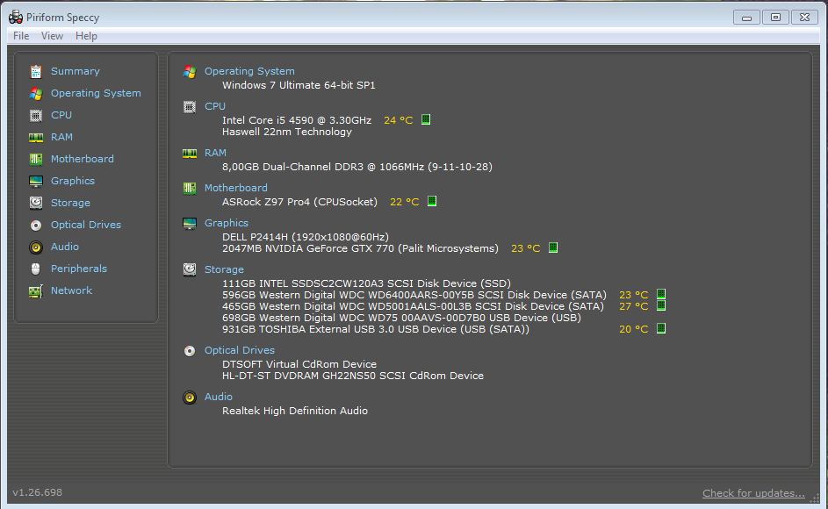This screenshot has height=509, width=828.
Task: Click the Optical Drives heading link in summary
Action: pos(239,350)
